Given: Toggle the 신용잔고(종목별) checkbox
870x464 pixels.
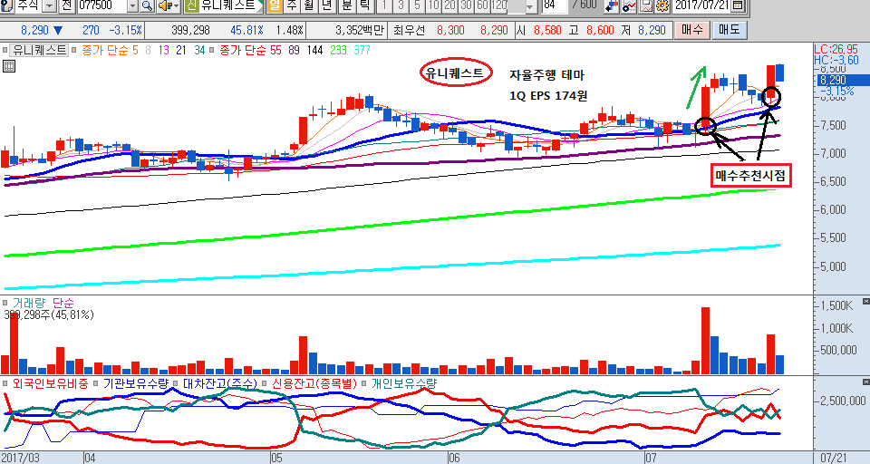Looking at the screenshot, I should click(x=265, y=383).
